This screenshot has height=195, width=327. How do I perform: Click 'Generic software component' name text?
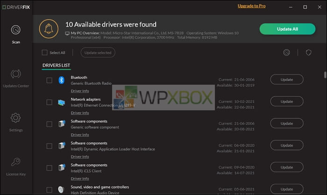click(x=95, y=128)
